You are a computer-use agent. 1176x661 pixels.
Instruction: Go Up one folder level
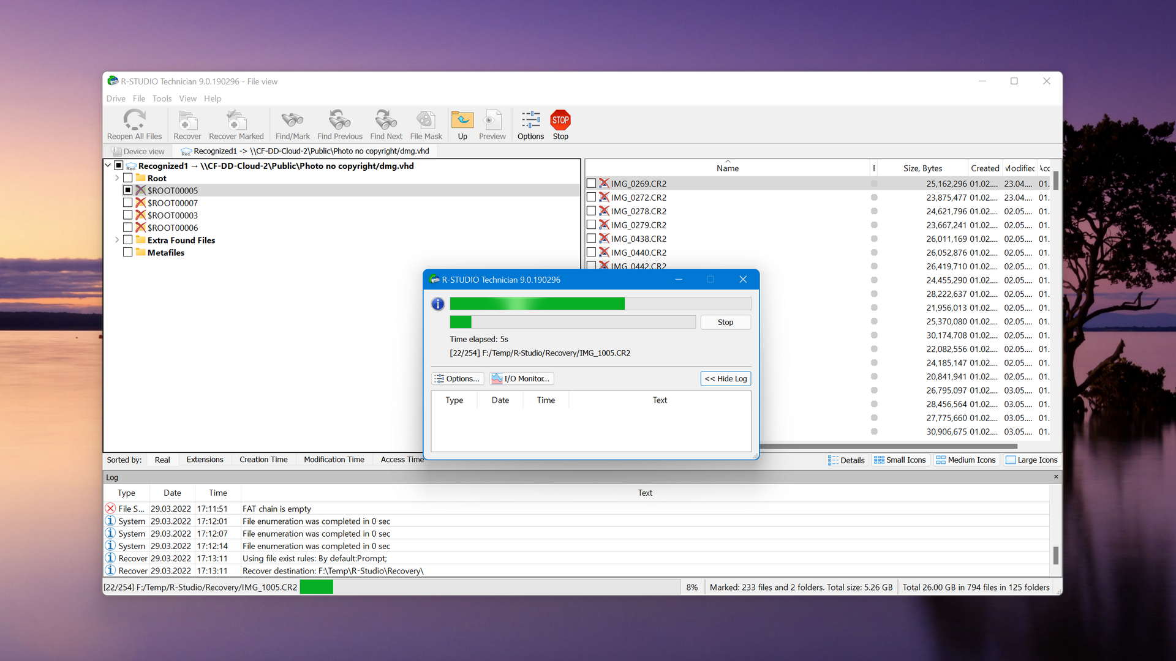(462, 125)
